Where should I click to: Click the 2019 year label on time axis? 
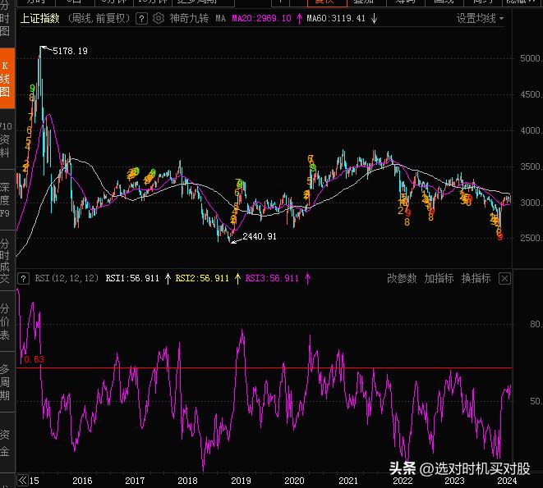[x=241, y=481]
